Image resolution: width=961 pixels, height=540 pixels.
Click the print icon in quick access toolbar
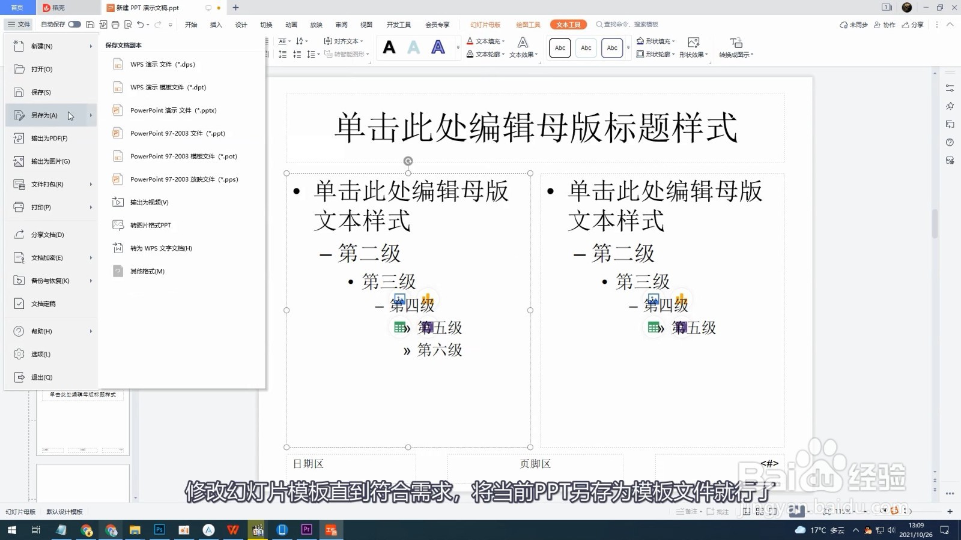[115, 25]
